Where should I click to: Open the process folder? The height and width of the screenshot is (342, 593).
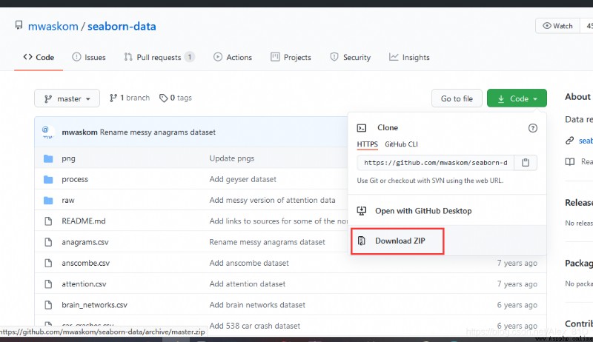(75, 179)
